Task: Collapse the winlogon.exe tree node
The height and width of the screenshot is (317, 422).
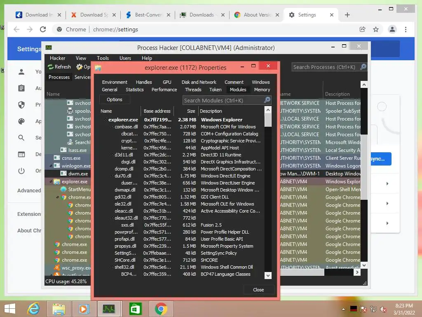Action: click(x=51, y=166)
